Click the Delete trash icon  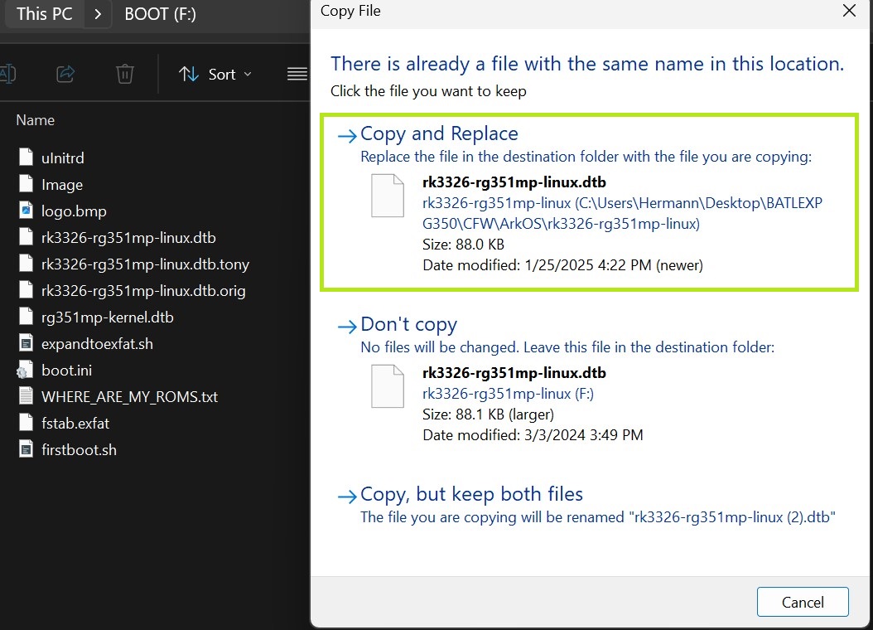(x=124, y=75)
